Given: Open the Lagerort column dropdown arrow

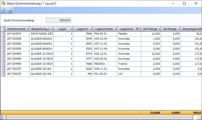Looking at the screenshot, I should click(91, 29).
